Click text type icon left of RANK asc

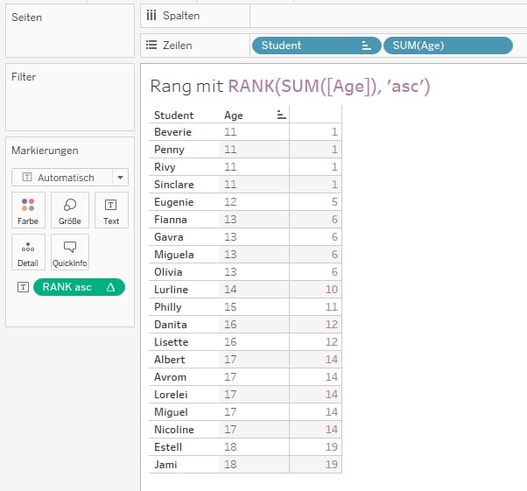tap(23, 287)
